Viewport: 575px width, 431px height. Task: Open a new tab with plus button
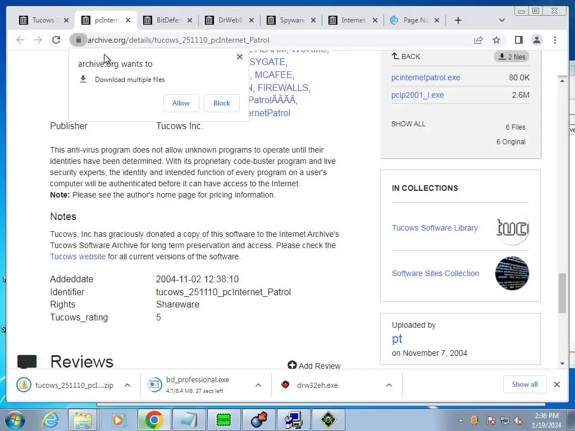pyautogui.click(x=458, y=20)
